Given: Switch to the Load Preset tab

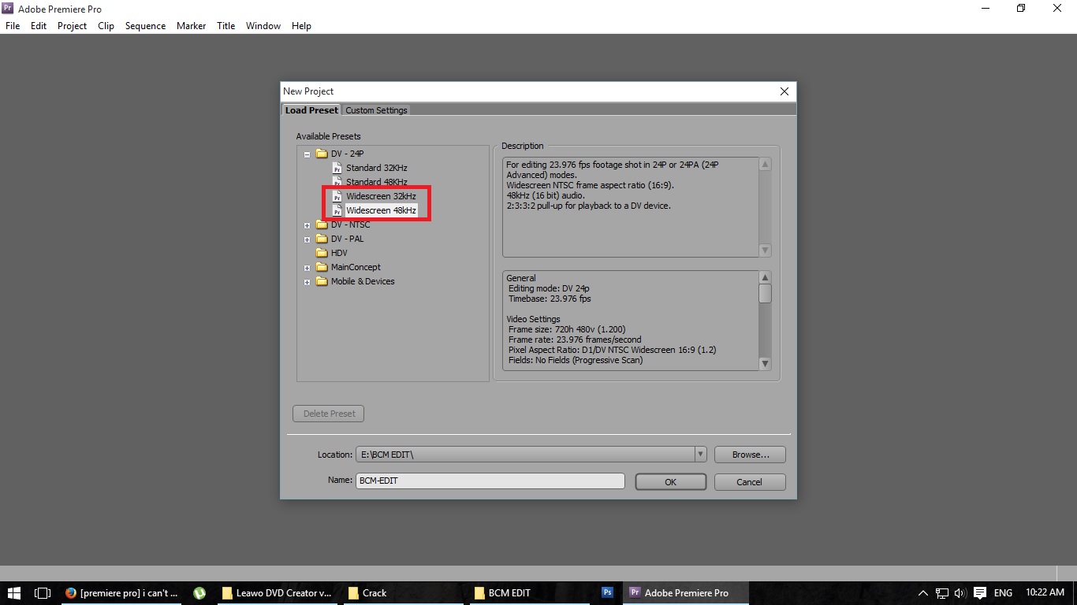Looking at the screenshot, I should coord(311,110).
